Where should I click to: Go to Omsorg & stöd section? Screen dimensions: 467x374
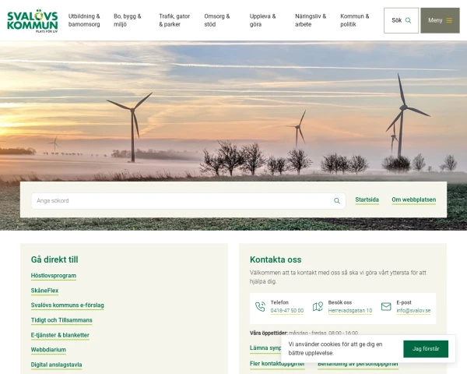[217, 20]
